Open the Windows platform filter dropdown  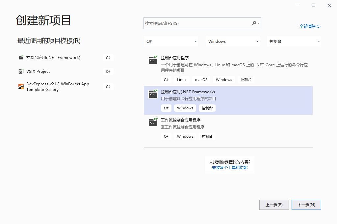[233, 41]
